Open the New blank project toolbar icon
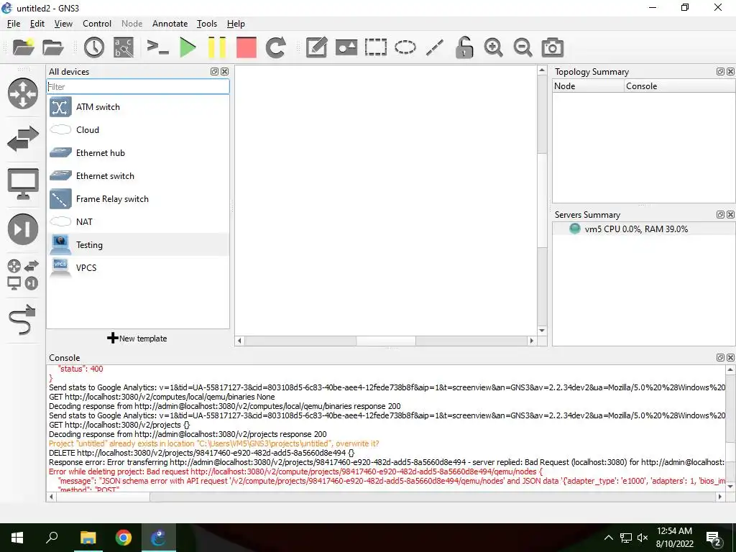The height and width of the screenshot is (552, 736). point(24,47)
